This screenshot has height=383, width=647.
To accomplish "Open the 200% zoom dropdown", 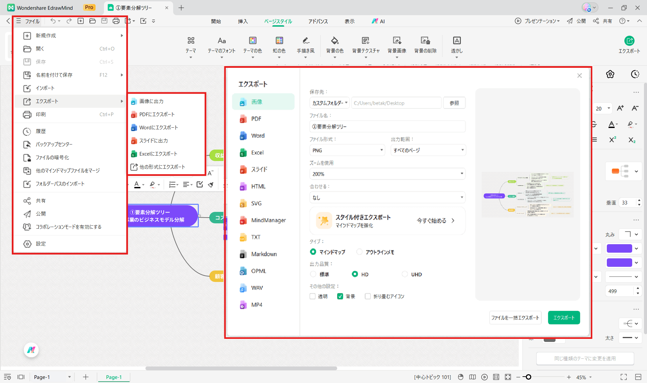I will pos(387,174).
